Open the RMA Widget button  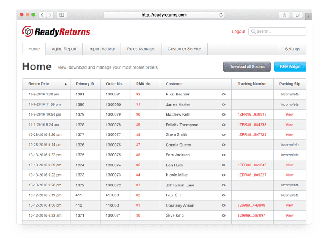click(290, 67)
